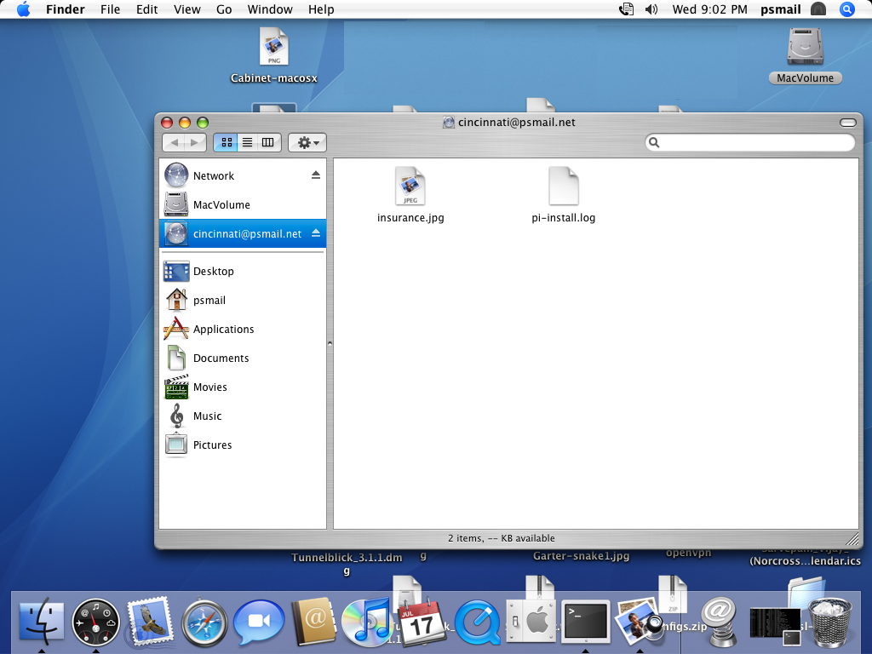Select the pi-install.log file icon

pyautogui.click(x=564, y=186)
